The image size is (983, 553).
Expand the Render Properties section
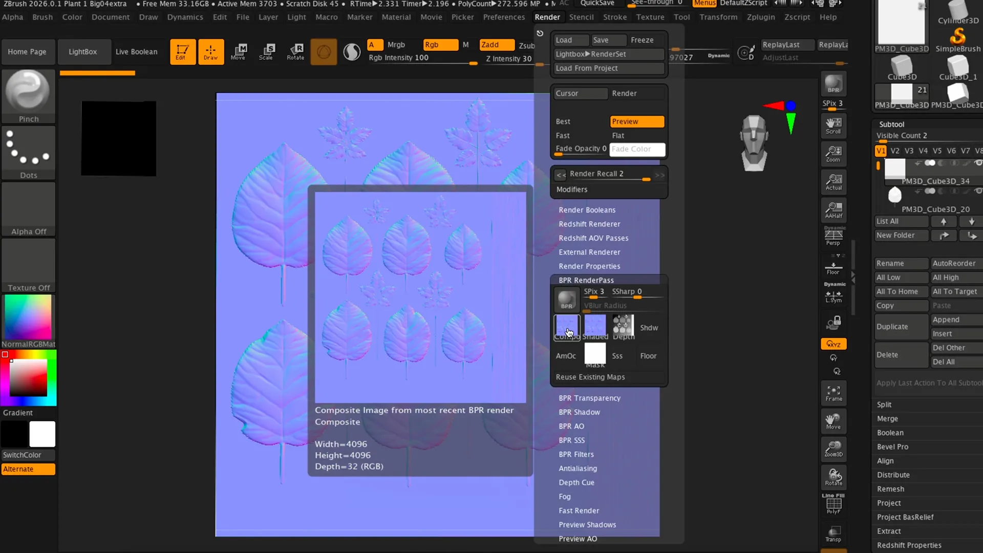[x=589, y=266]
